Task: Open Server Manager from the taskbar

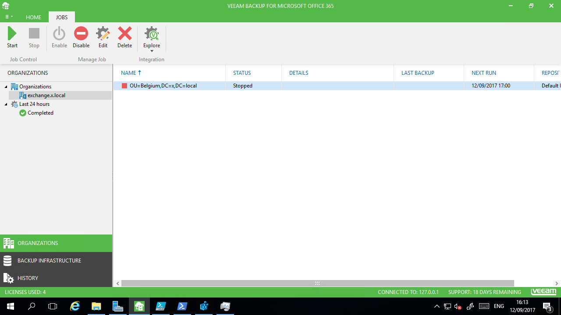Action: click(x=118, y=306)
